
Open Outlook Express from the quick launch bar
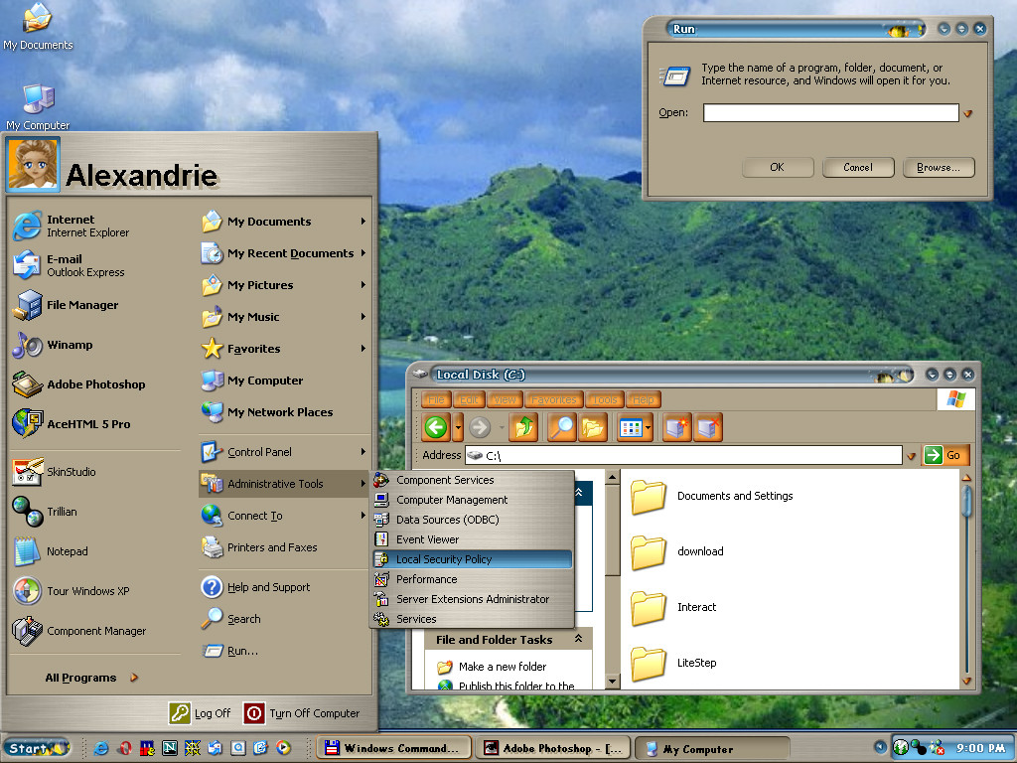tap(216, 748)
